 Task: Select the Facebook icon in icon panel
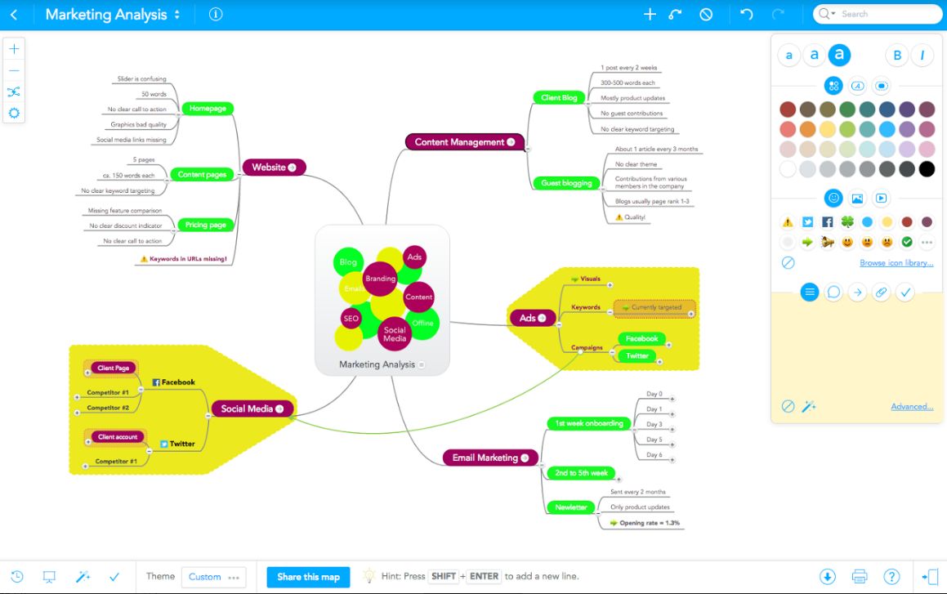(828, 222)
